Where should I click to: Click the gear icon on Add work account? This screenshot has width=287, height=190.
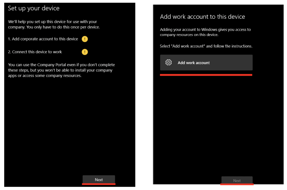(168, 62)
